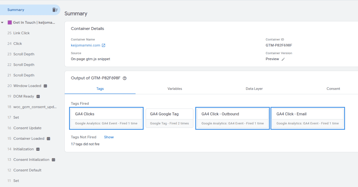358x187 pixels.
Task: Show the 17 tags that did not fire
Action: [x=109, y=137]
